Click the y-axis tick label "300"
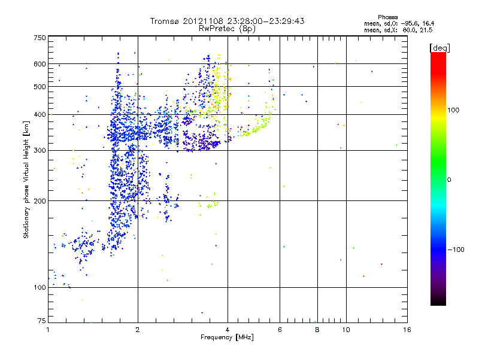 (40, 150)
